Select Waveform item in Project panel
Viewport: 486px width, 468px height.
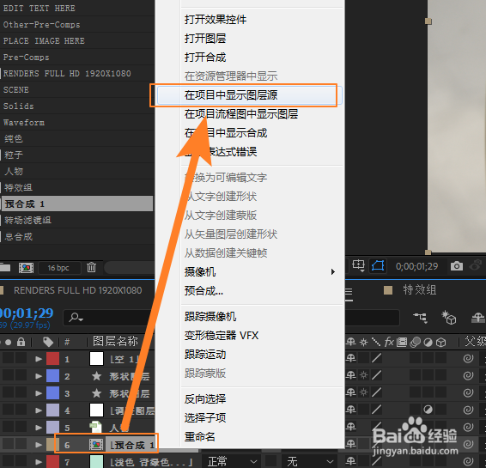pyautogui.click(x=24, y=123)
